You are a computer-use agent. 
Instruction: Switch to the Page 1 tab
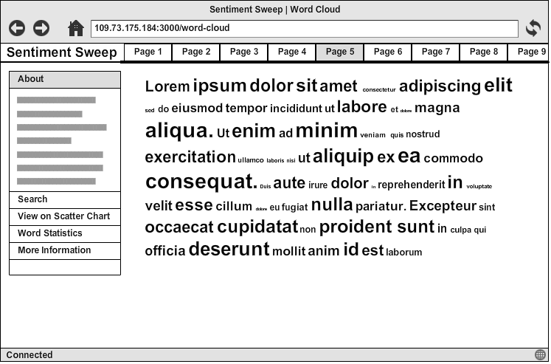point(148,52)
